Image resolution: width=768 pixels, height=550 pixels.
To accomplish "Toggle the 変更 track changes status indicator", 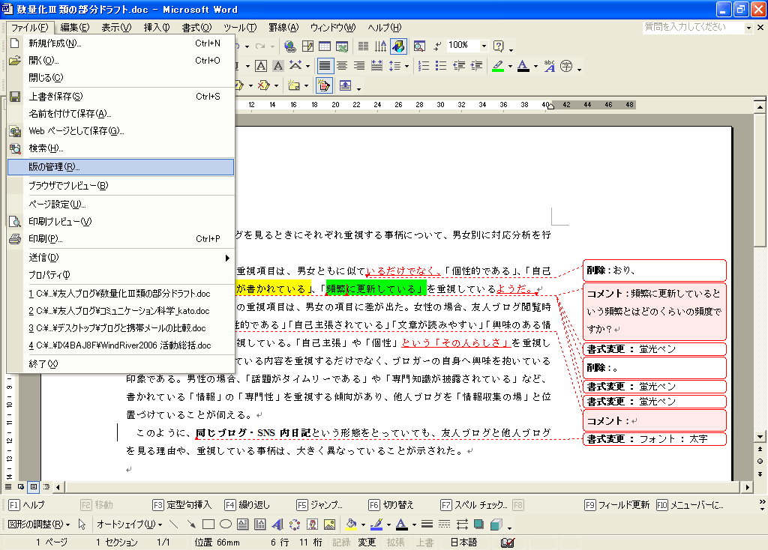I will coord(366,542).
